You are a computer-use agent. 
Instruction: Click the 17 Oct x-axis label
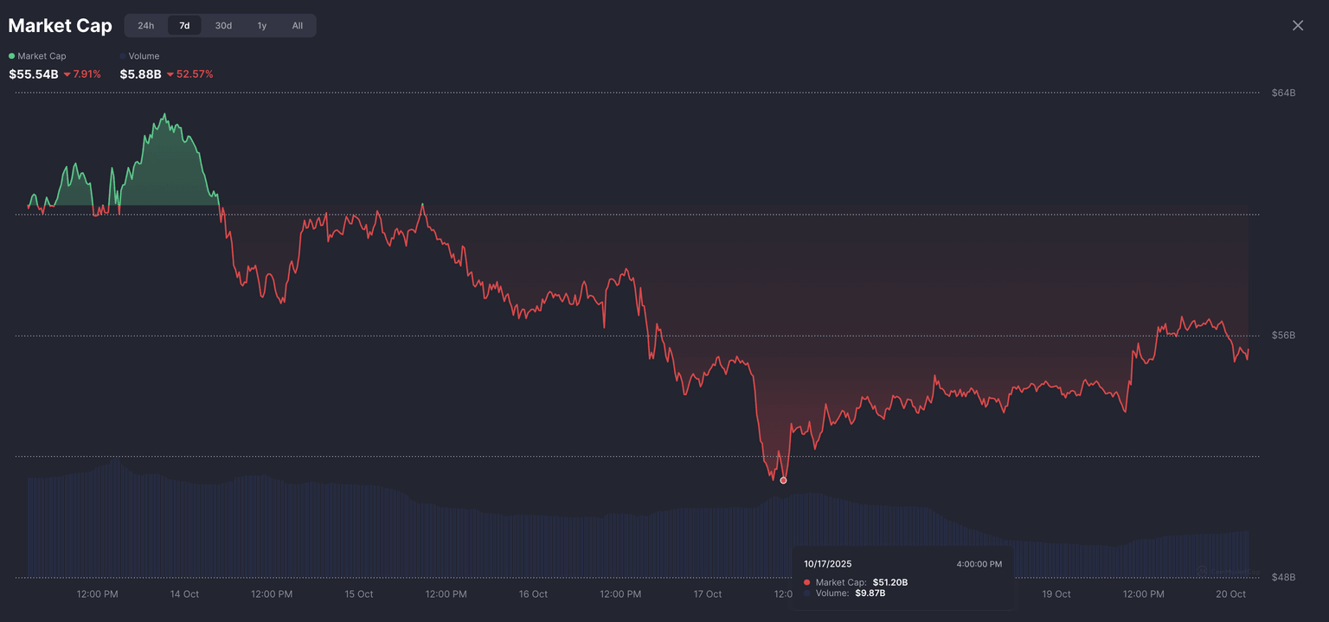(x=708, y=594)
